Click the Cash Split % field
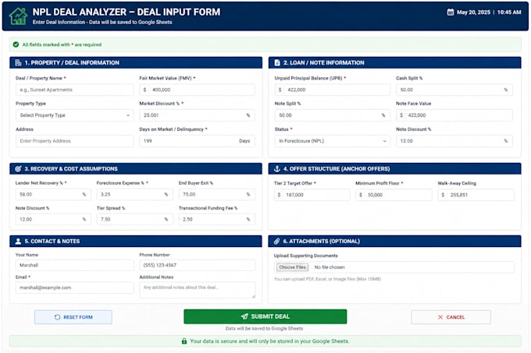This screenshot has height=353, width=531. pyautogui.click(x=454, y=90)
